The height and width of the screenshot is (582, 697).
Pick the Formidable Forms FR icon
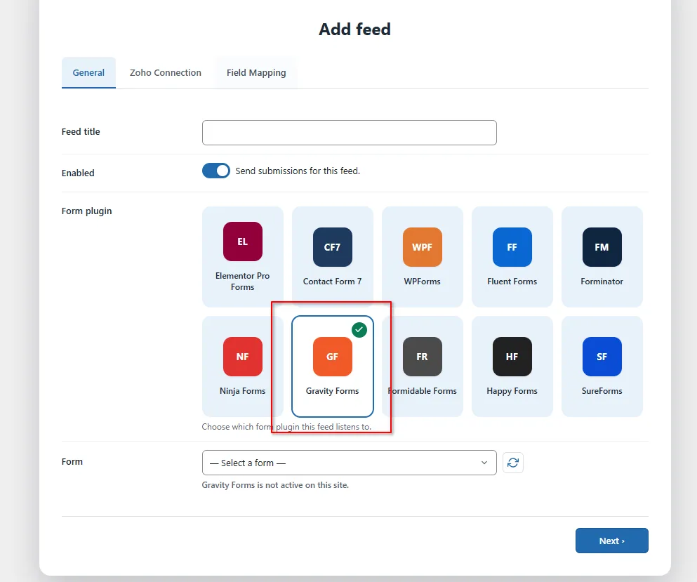click(423, 357)
